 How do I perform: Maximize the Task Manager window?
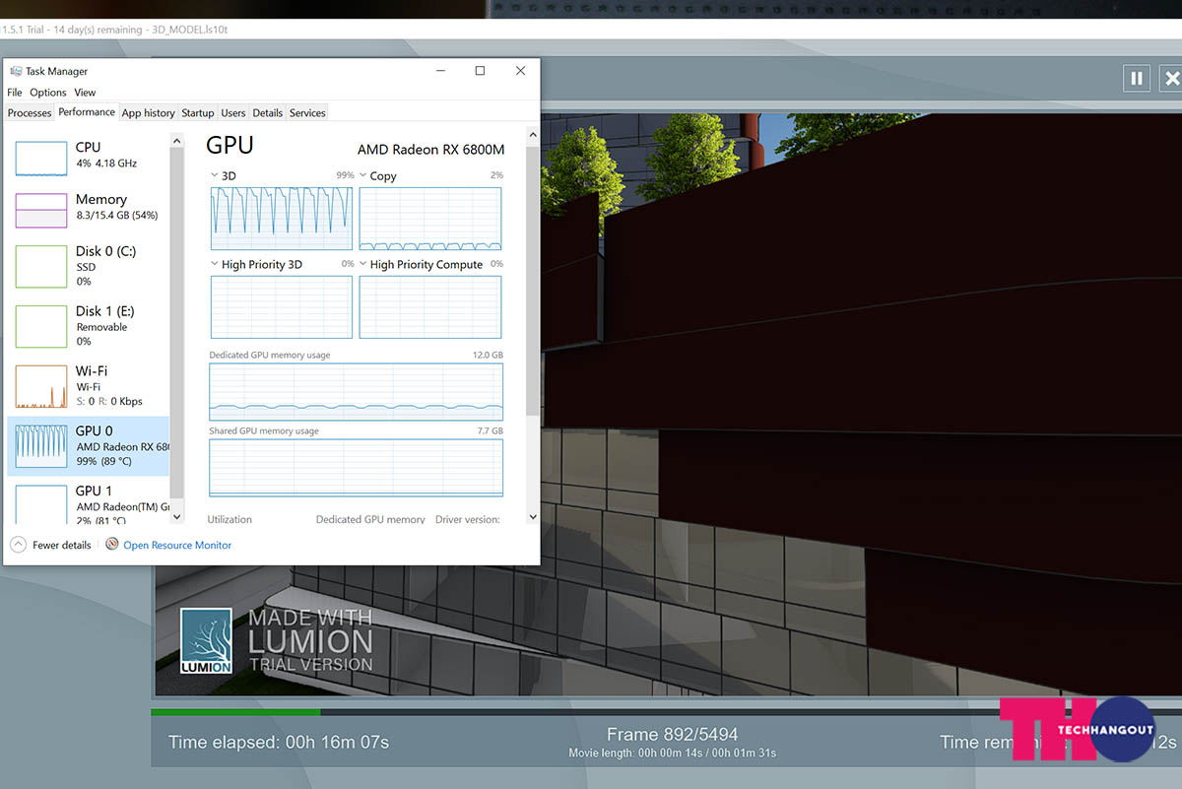pos(480,71)
